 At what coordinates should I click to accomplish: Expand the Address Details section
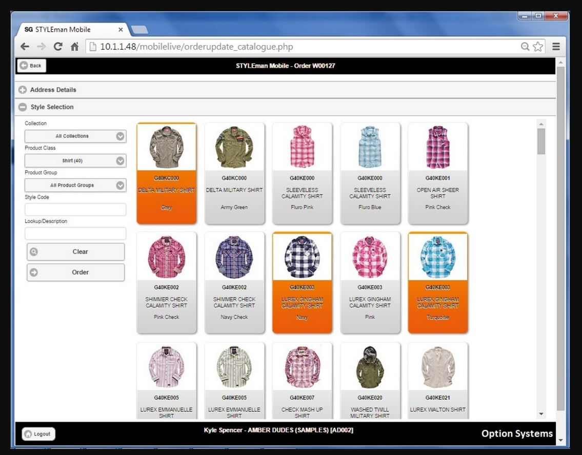pyautogui.click(x=285, y=90)
